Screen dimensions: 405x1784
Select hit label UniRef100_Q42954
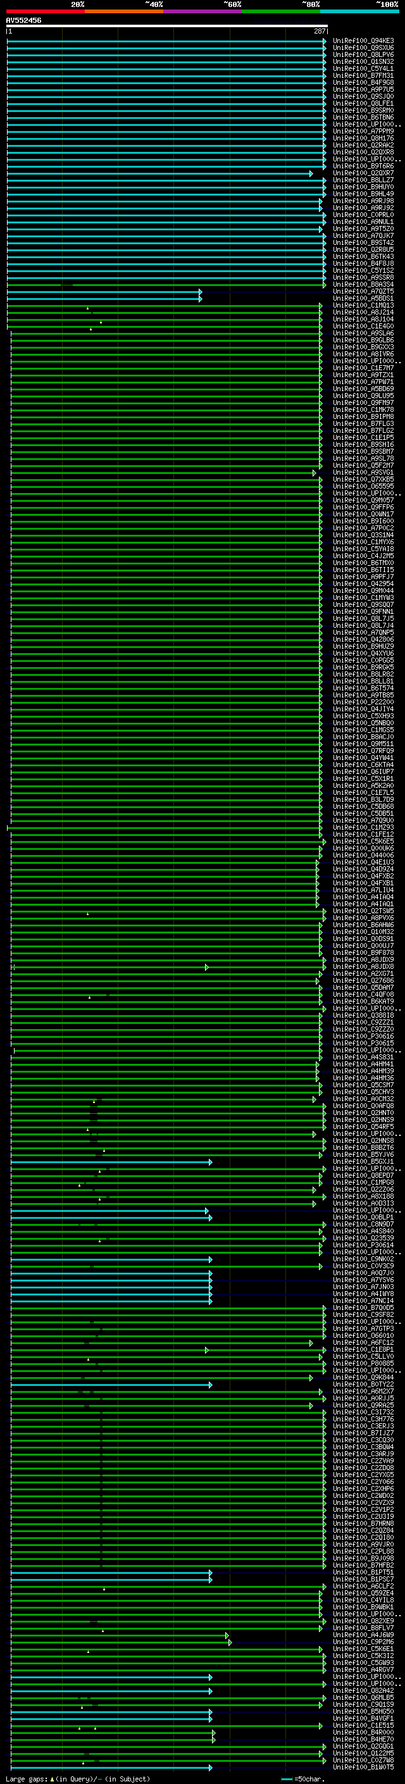tap(363, 584)
